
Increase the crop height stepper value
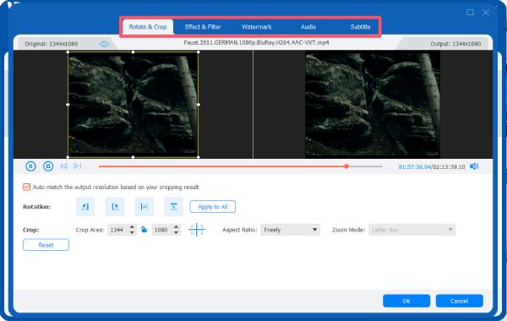(176, 227)
